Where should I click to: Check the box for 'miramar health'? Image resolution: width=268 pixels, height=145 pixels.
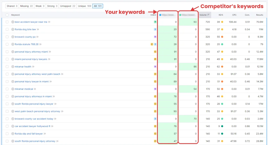7,67
